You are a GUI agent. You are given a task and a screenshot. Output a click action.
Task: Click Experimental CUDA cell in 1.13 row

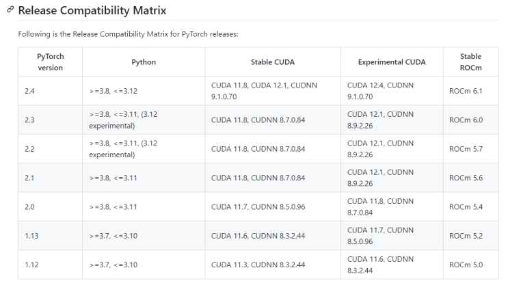392,236
